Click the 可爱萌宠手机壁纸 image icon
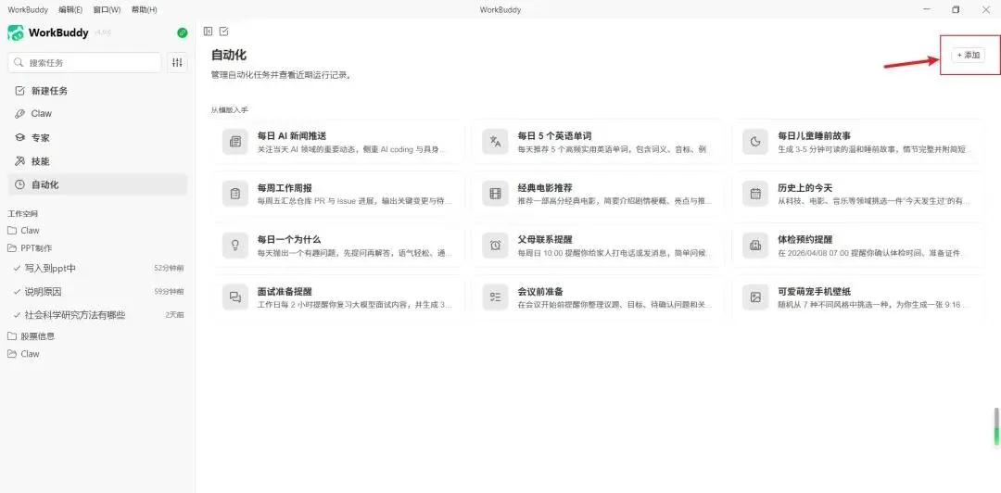The image size is (1001, 493). click(x=755, y=297)
